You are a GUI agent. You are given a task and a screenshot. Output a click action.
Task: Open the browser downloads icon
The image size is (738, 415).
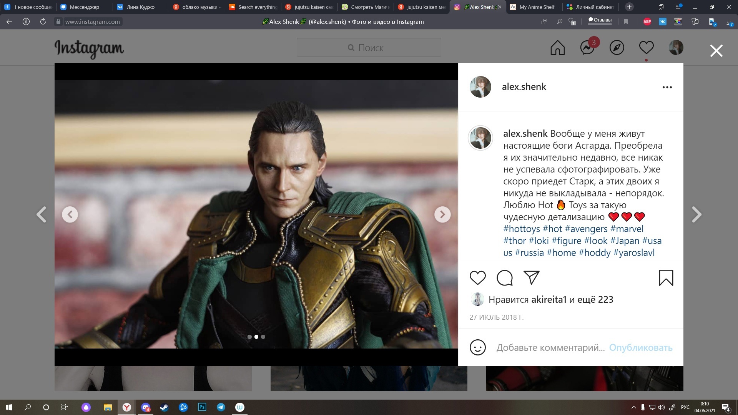(729, 22)
